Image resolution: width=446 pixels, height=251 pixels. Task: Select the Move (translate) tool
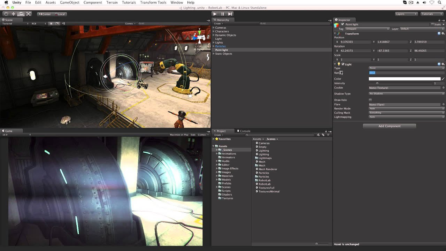coord(13,14)
